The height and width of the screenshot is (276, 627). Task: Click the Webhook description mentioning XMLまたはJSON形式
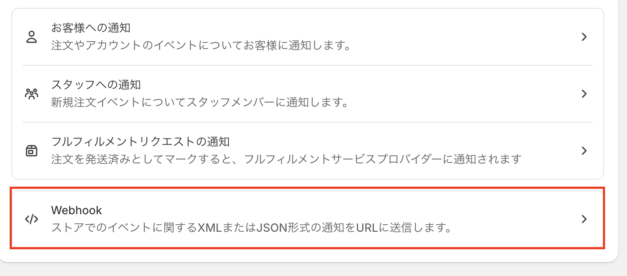251,228
